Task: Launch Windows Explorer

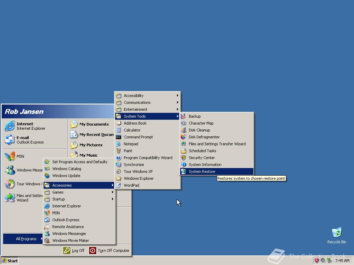Action: (x=147, y=178)
